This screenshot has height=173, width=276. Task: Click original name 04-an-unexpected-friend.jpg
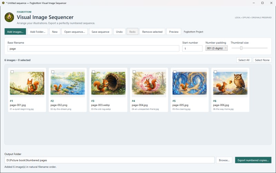pyautogui.click(x=145, y=109)
